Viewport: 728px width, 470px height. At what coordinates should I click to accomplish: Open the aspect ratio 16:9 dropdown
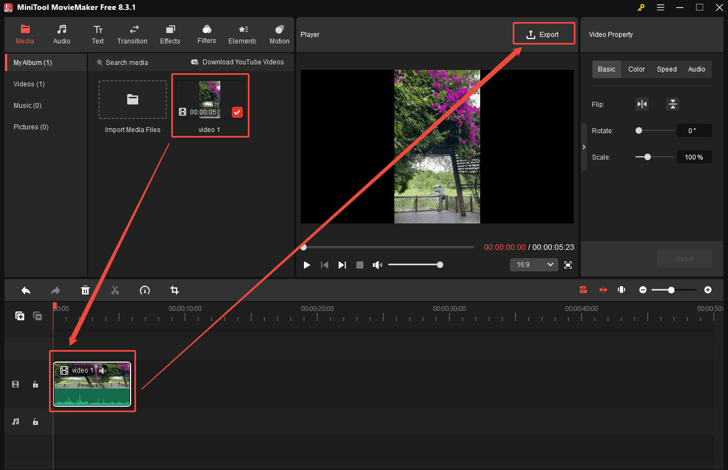[x=534, y=265]
